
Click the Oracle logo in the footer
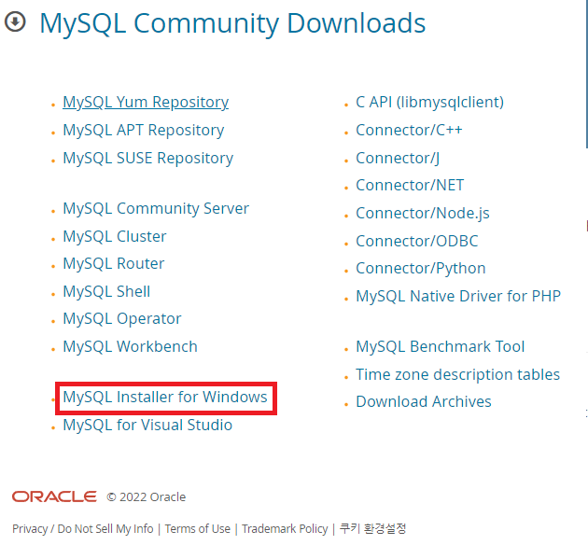pos(54,496)
